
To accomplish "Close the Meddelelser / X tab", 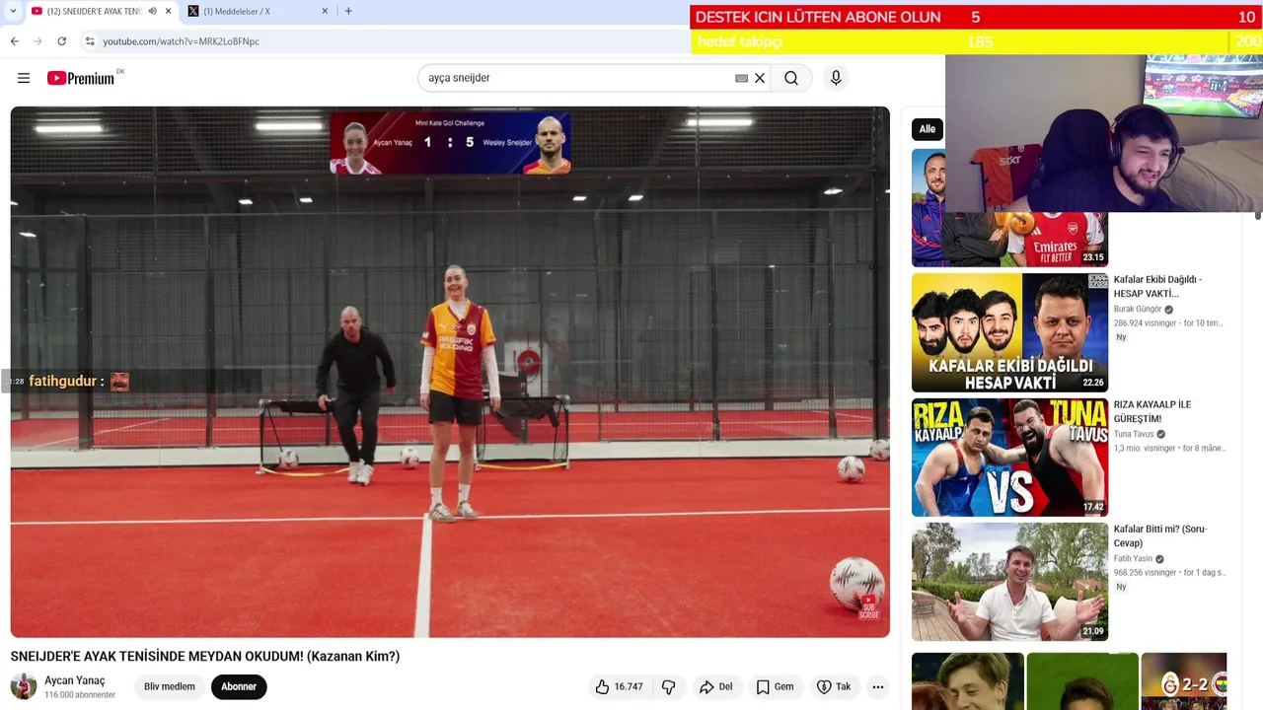I will coord(325,11).
